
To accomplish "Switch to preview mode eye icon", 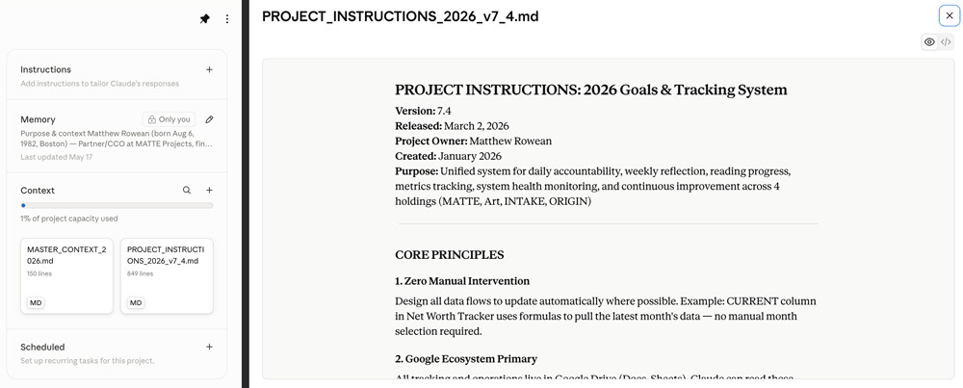I will click(929, 41).
